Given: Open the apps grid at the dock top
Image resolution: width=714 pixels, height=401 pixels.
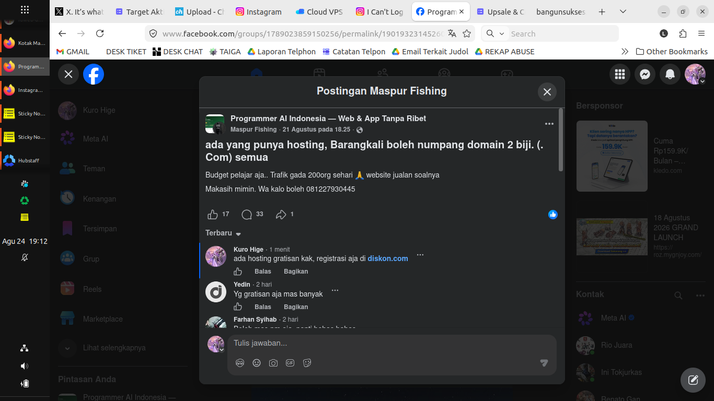Looking at the screenshot, I should coord(25,9).
